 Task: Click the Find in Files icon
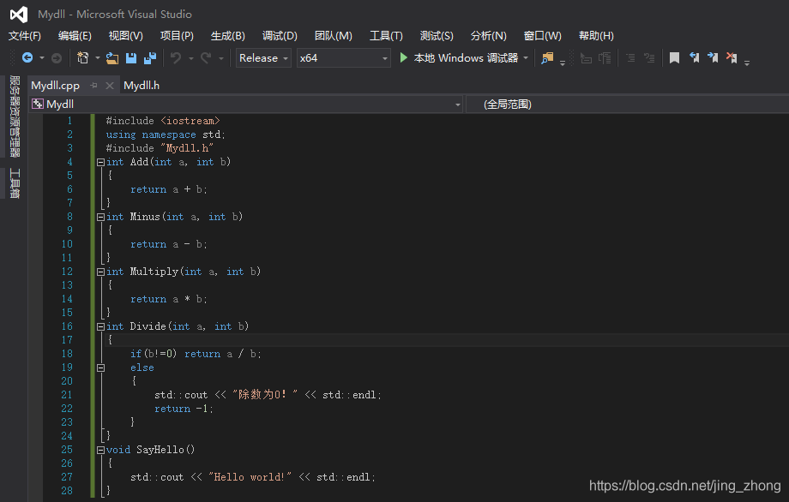tap(547, 58)
